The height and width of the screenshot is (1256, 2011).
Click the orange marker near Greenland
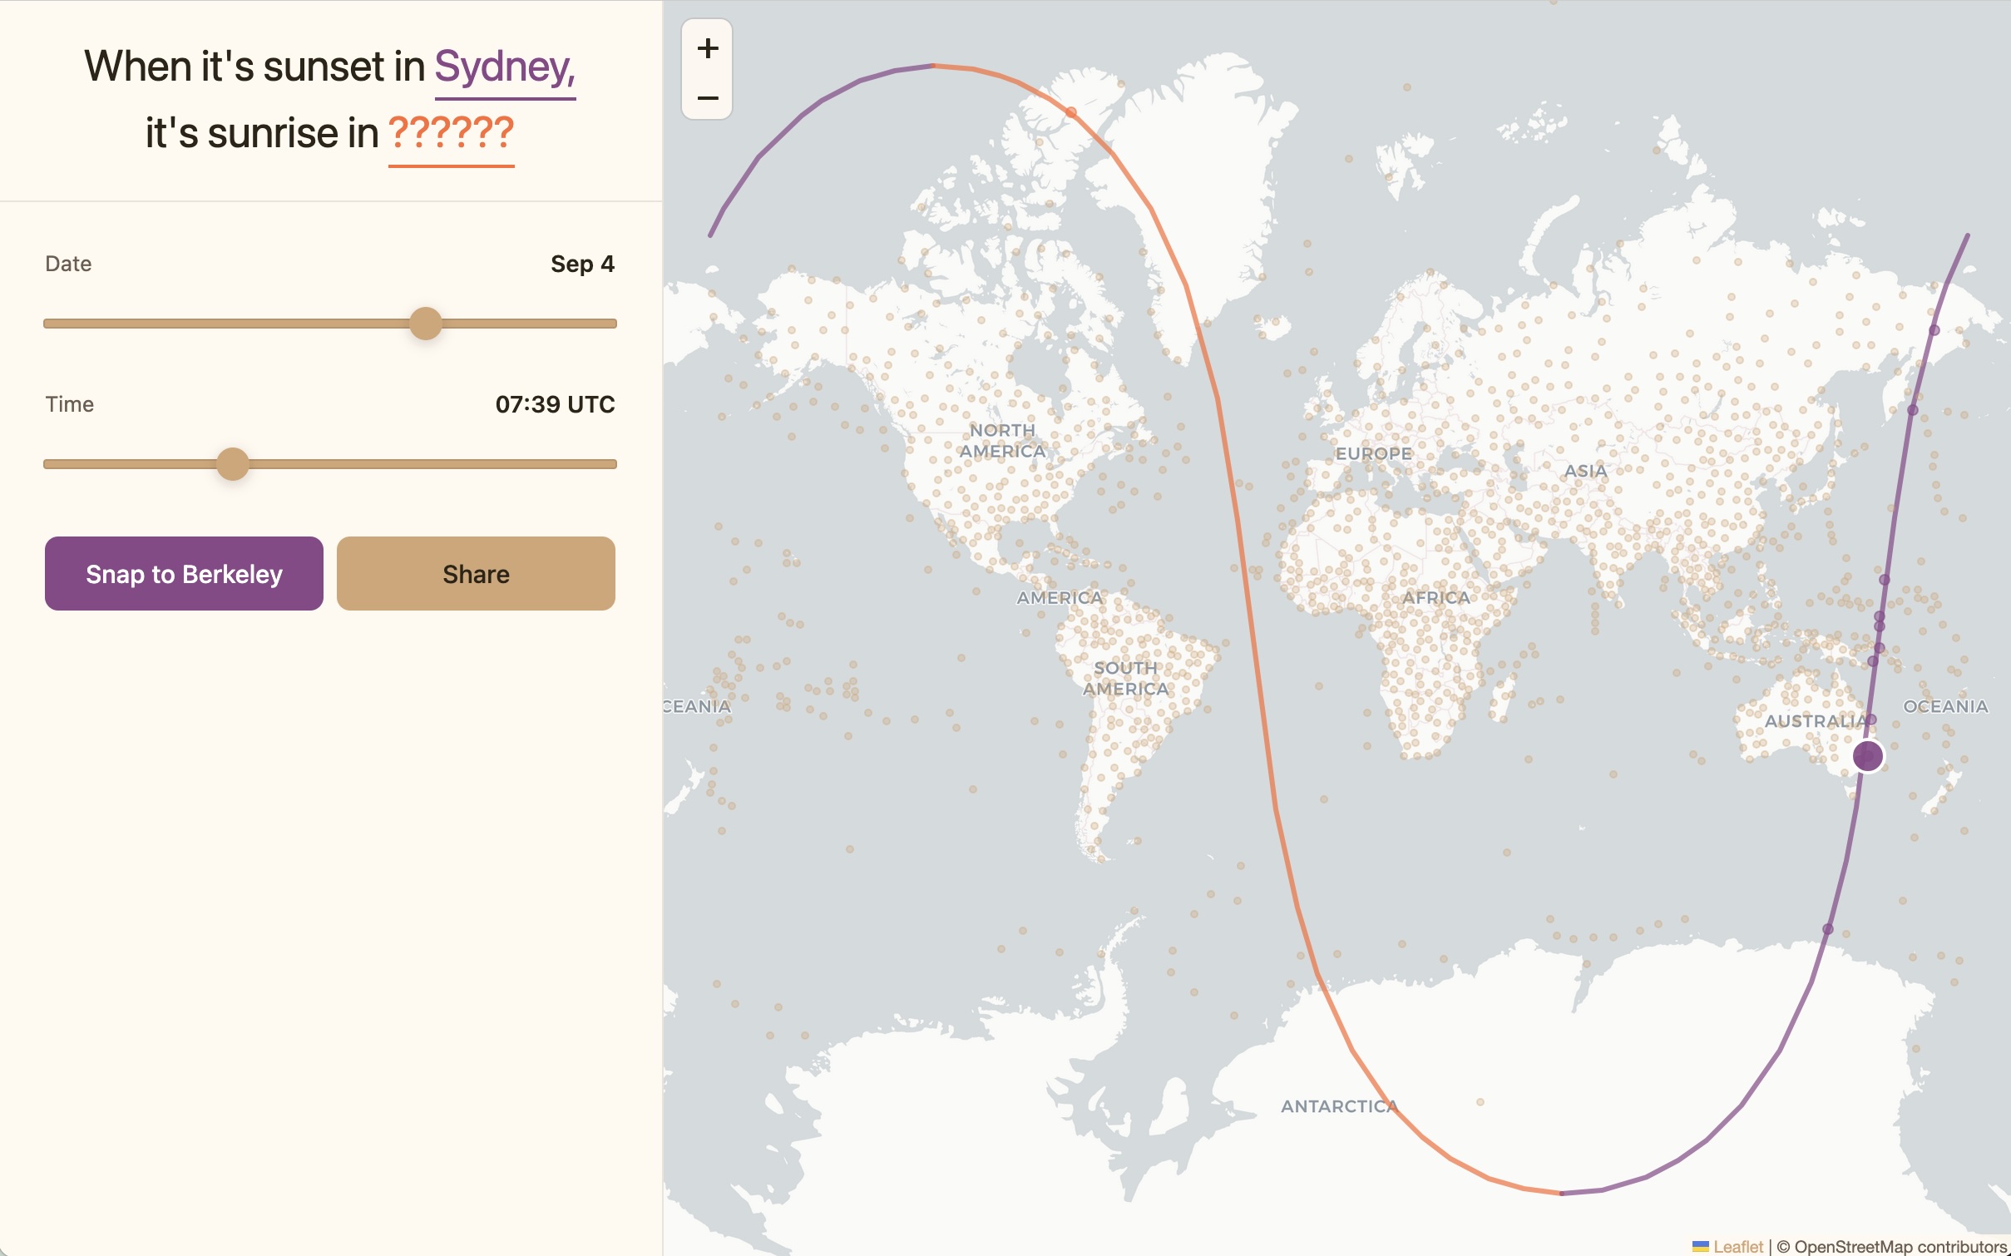coord(1071,112)
